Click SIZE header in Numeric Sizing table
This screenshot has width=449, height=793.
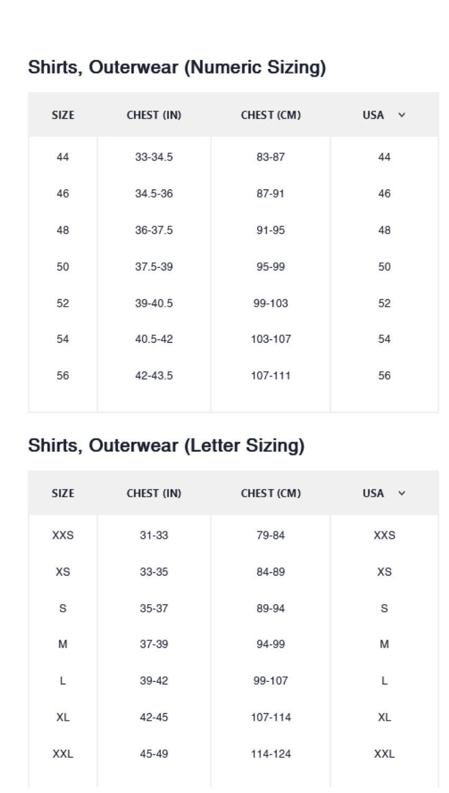[x=63, y=115]
